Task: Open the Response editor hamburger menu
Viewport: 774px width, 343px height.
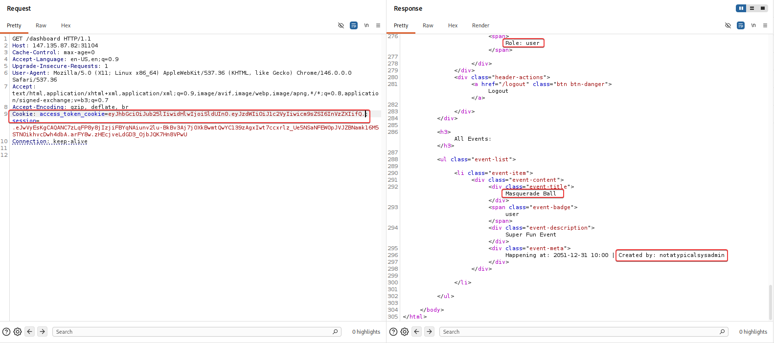Action: 765,25
